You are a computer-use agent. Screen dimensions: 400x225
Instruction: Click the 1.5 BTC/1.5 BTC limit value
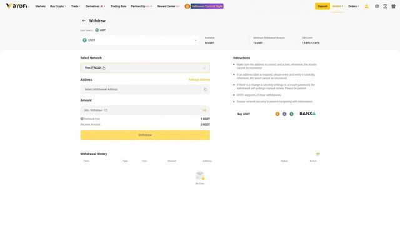(311, 43)
